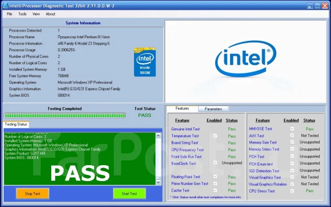Click Unsupported status of IGD Detection Test
Viewport: 331px width, 207px height.
(x=310, y=170)
